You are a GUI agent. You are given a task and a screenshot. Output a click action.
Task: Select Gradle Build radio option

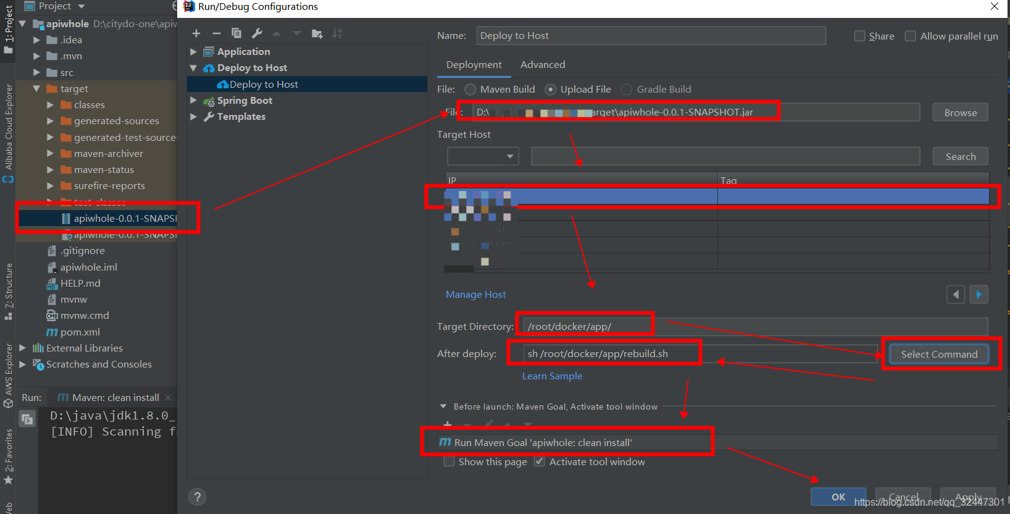(x=627, y=90)
